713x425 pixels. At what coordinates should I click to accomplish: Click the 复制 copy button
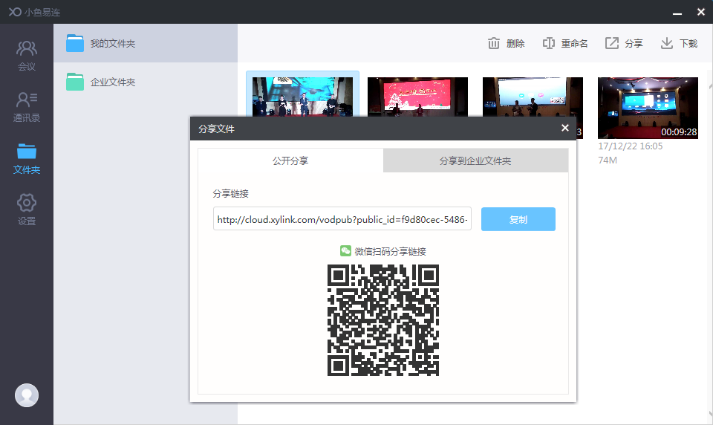click(x=518, y=219)
